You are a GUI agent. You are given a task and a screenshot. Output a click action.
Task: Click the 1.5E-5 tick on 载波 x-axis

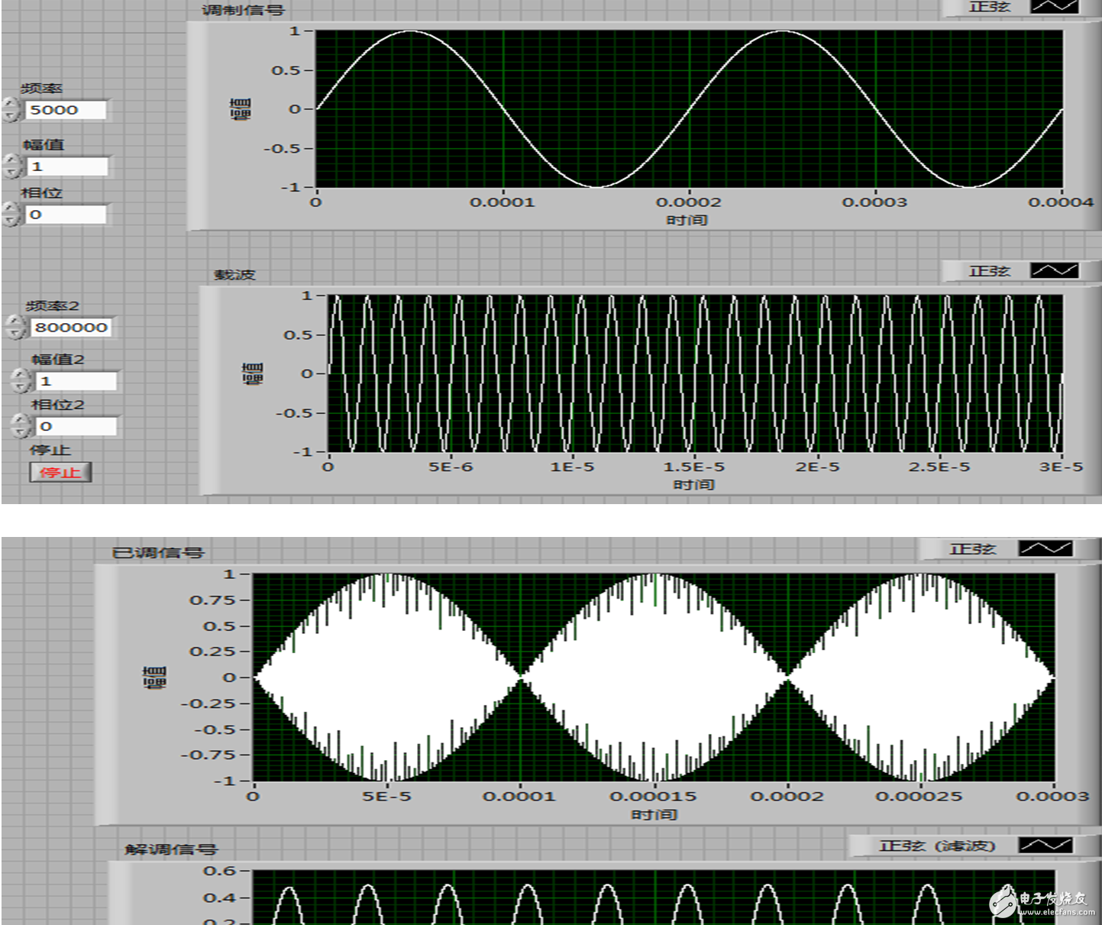(694, 467)
